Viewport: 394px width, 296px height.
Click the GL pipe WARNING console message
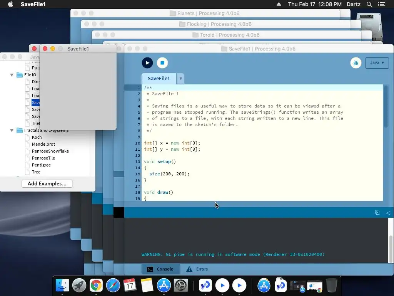233,254
